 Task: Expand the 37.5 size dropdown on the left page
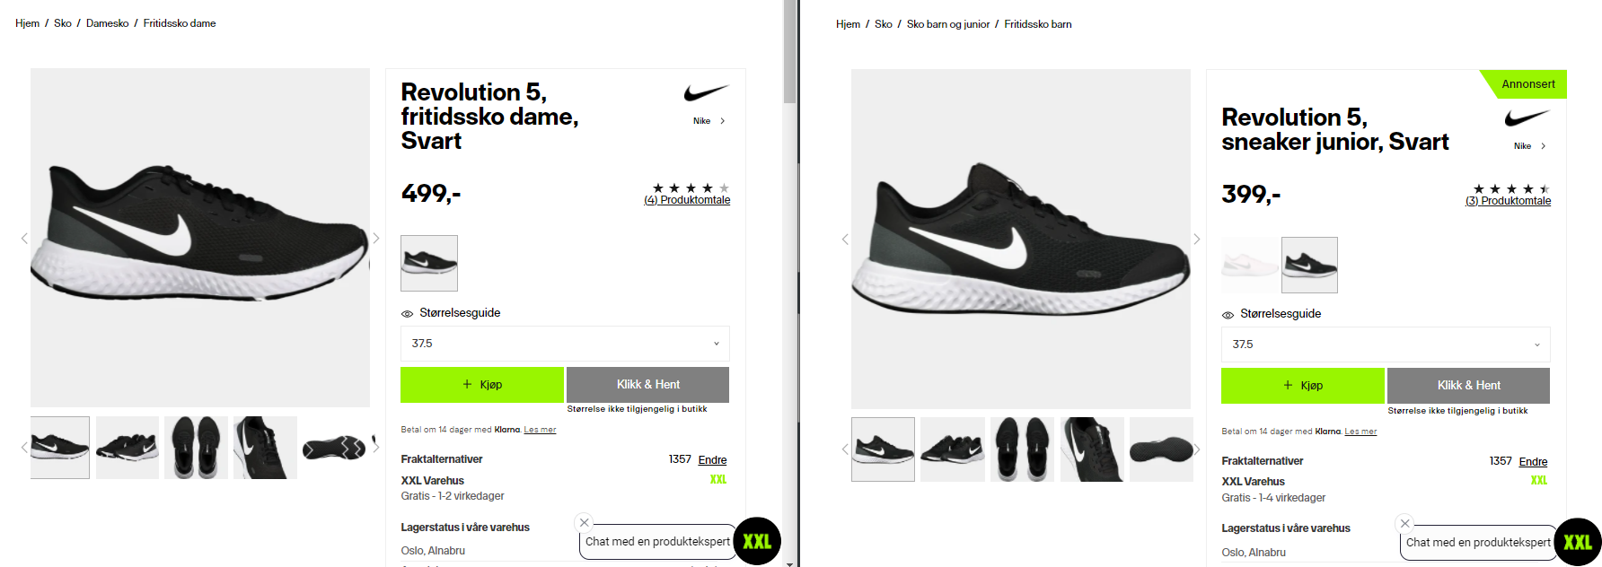(x=565, y=344)
